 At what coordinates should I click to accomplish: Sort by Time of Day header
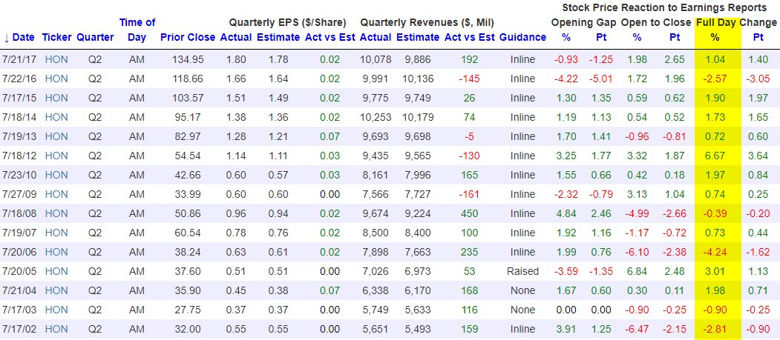(x=137, y=30)
